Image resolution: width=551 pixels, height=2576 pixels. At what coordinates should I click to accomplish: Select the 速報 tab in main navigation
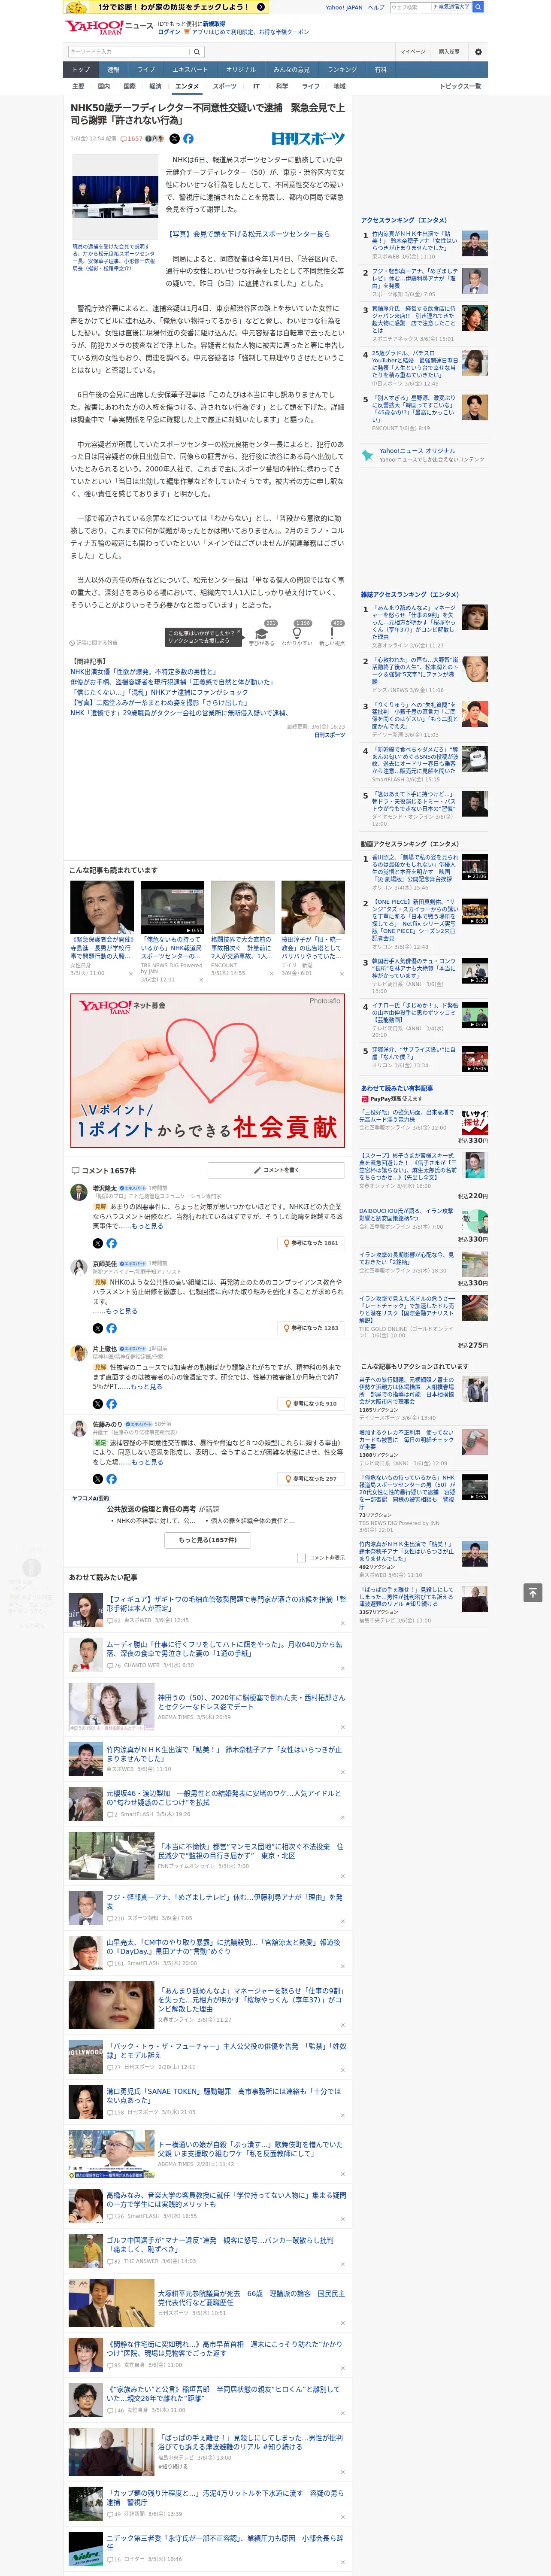coord(113,69)
